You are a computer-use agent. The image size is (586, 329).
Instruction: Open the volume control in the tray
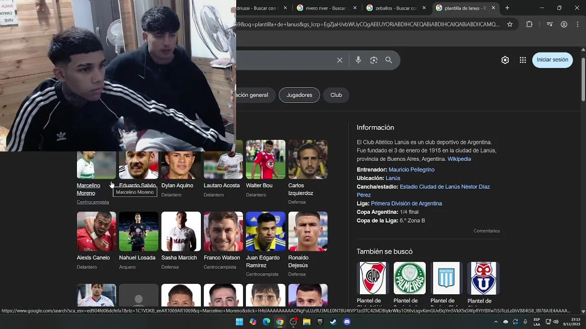[x=556, y=322]
